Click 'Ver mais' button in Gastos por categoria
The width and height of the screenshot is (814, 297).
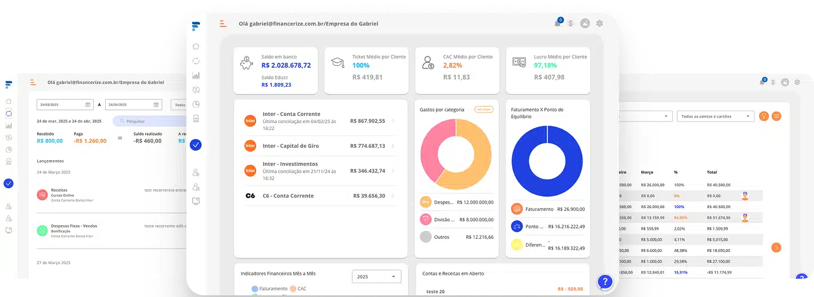[x=484, y=109]
